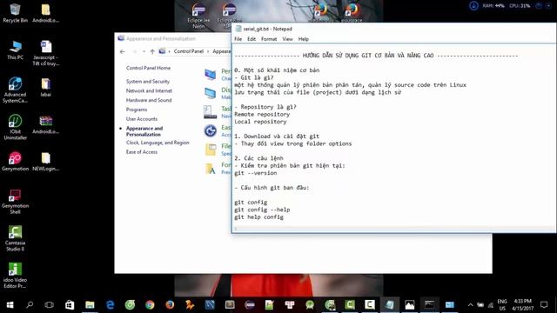Screen dimensions: 557x313
Task: Click the 'Local repository' line in Notepad
Action: (260, 122)
